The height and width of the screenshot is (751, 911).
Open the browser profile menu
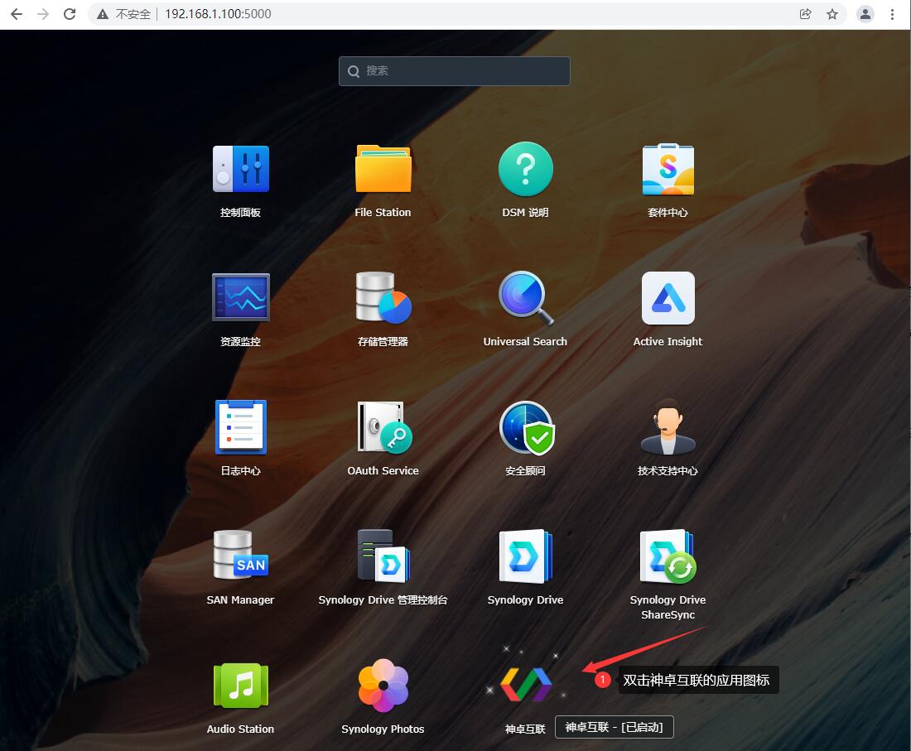[x=865, y=14]
